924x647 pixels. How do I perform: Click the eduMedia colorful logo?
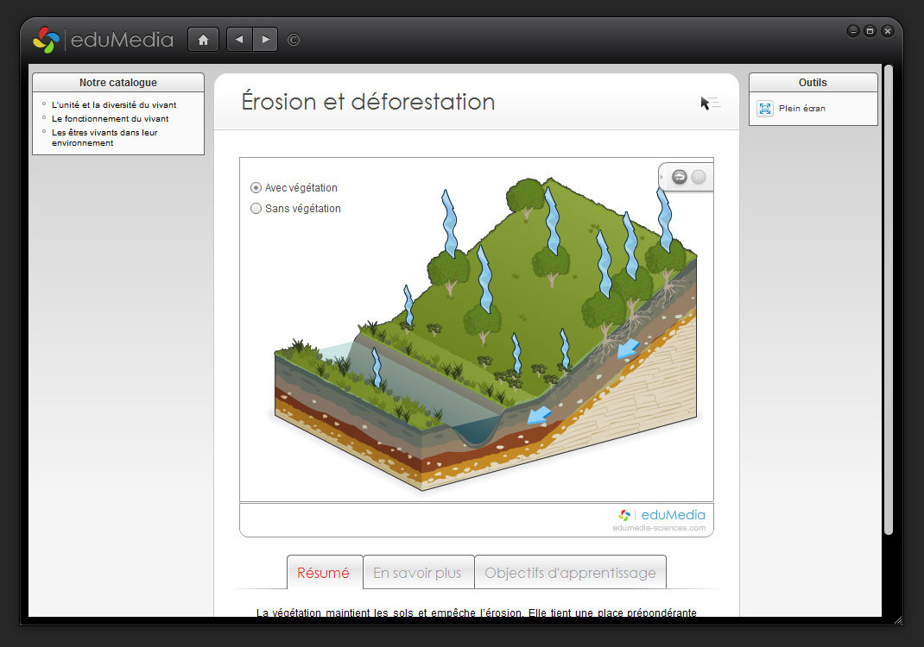(46, 40)
